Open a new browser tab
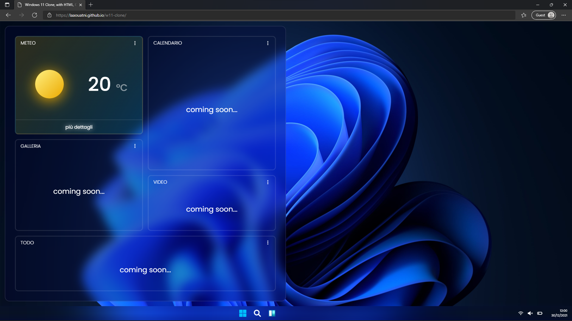 tap(91, 5)
